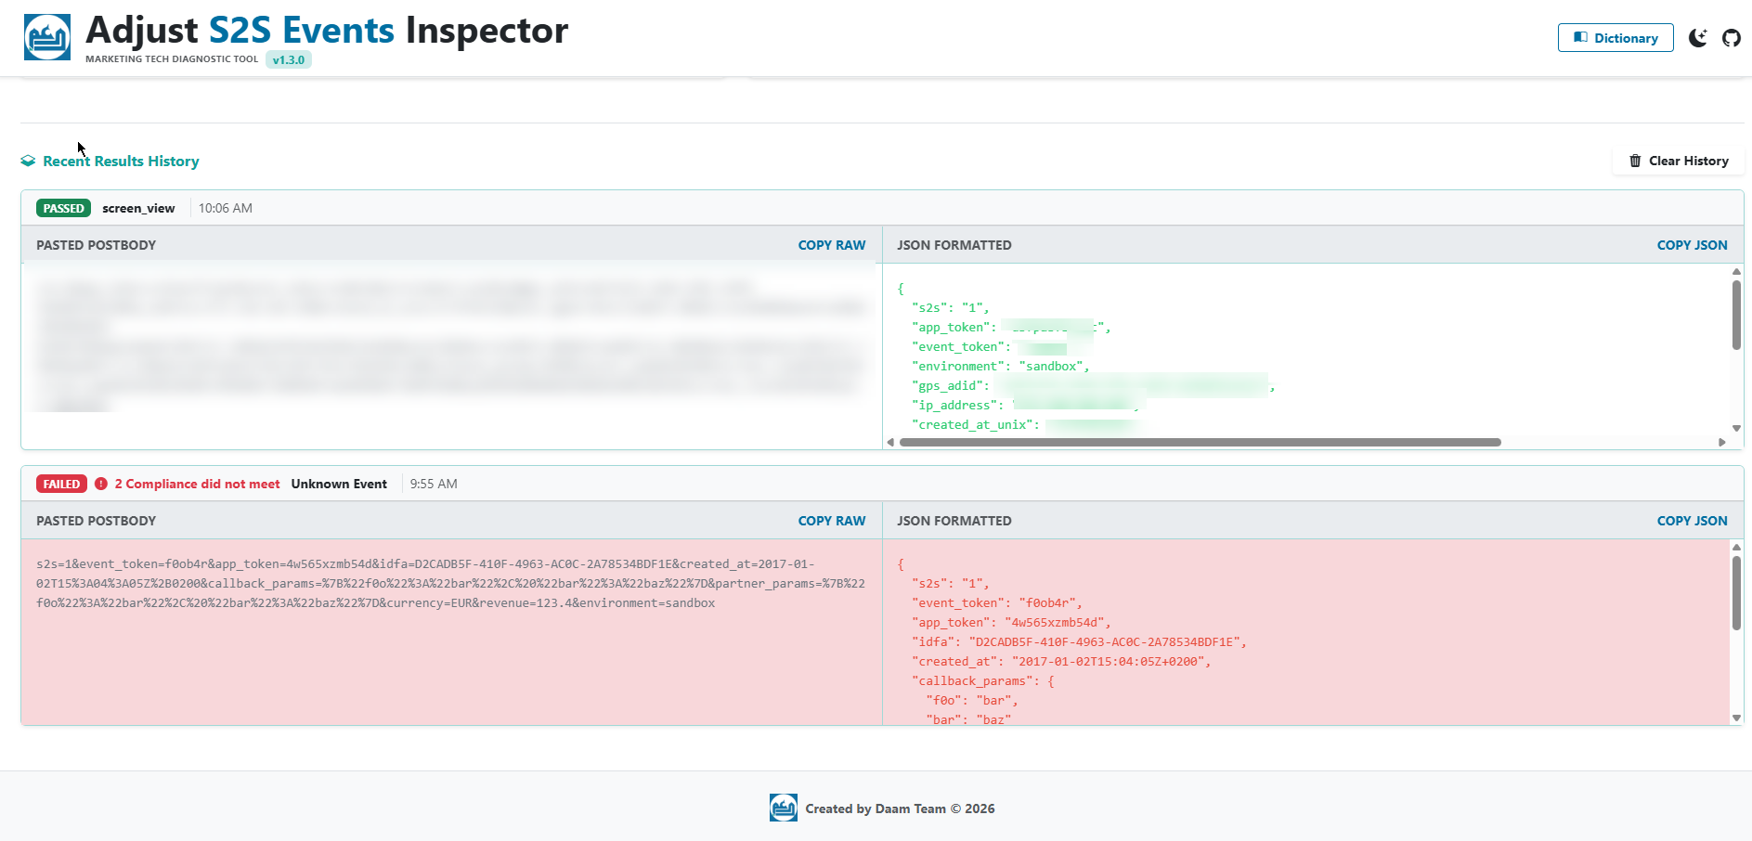The width and height of the screenshot is (1752, 841).
Task: Click the down arrow of the screen_view JSON scrollbar
Action: click(1736, 429)
